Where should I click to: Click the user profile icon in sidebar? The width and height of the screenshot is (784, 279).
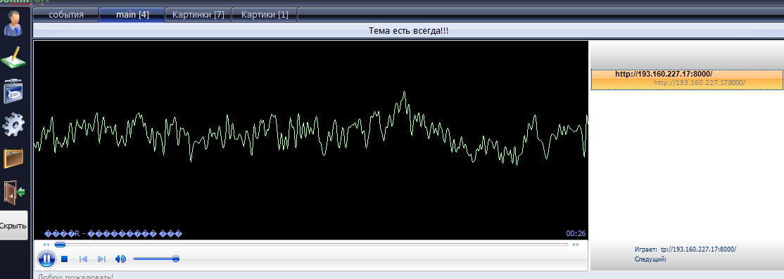point(13,23)
